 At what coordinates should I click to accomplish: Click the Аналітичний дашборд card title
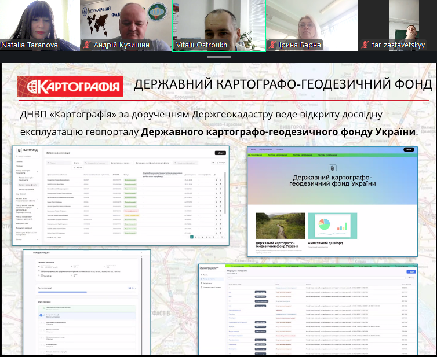325,243
